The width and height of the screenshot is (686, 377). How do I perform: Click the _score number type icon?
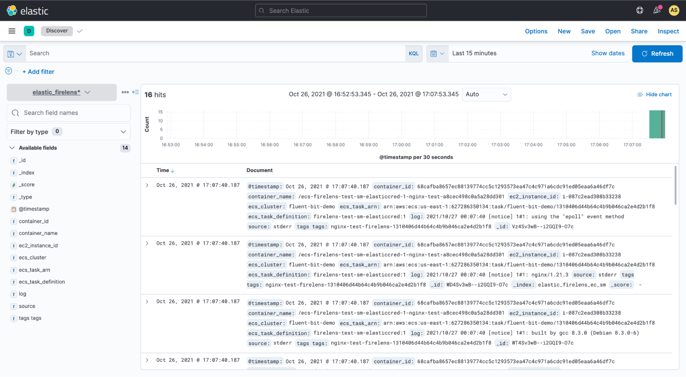pos(14,185)
